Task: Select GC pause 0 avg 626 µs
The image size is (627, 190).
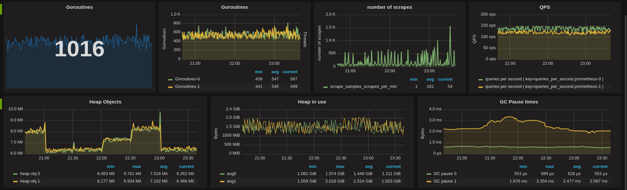Action: click(574, 174)
